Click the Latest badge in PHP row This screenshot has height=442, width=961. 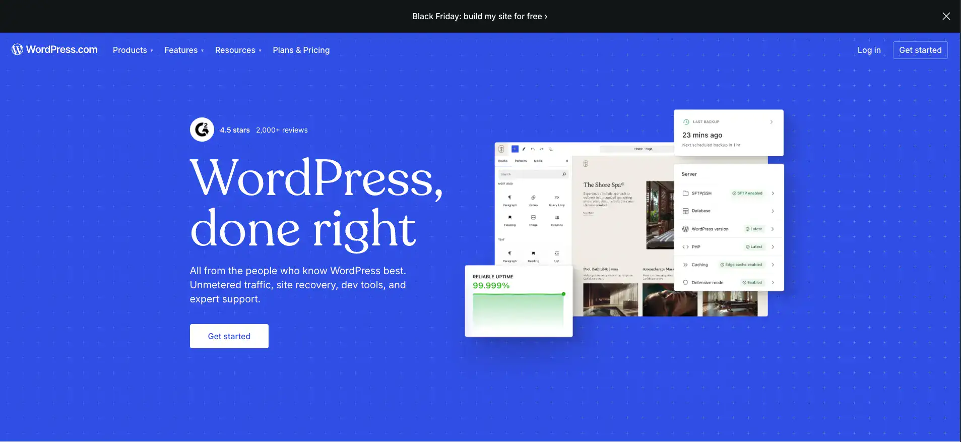click(754, 247)
